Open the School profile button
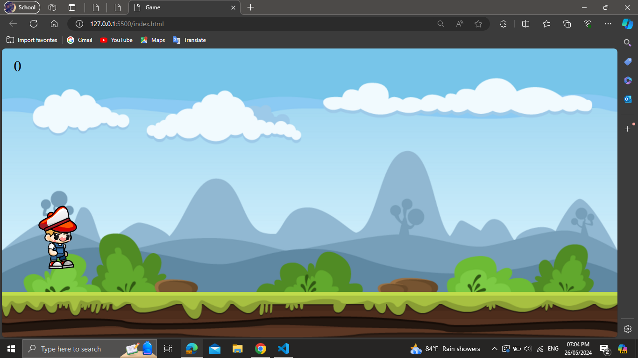 pyautogui.click(x=22, y=7)
